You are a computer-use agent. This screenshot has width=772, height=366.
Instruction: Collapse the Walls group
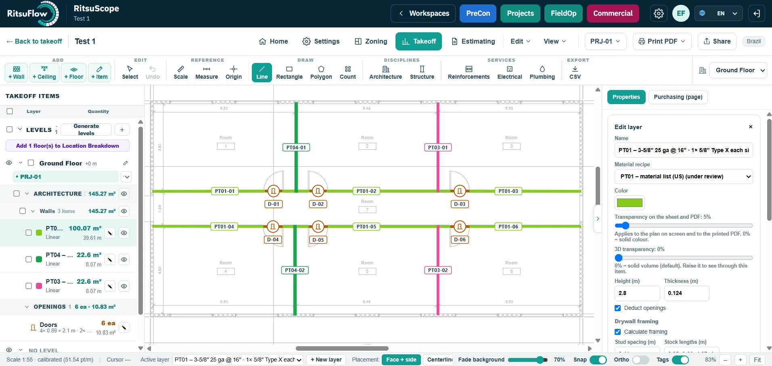33,211
